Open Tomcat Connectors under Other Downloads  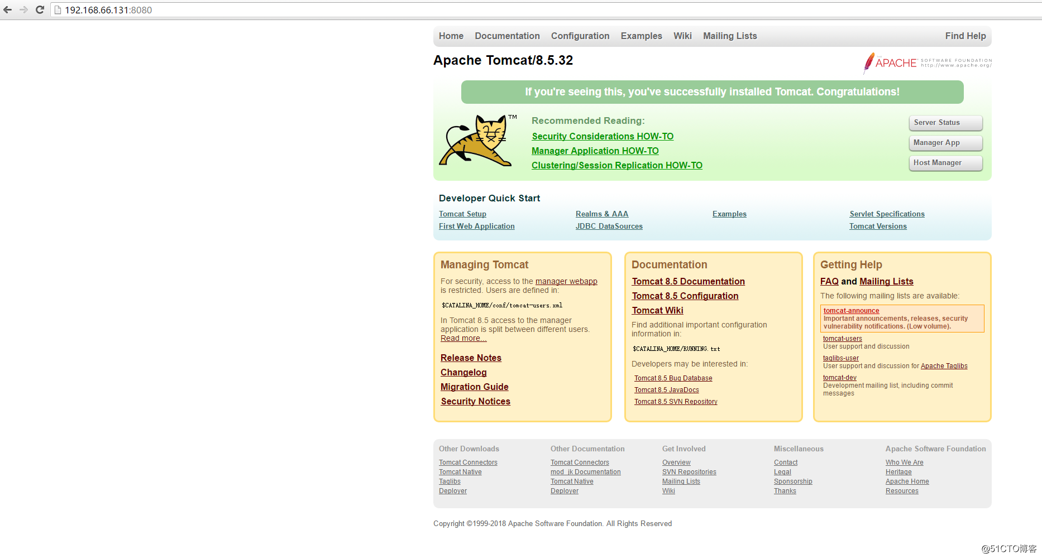pos(468,462)
